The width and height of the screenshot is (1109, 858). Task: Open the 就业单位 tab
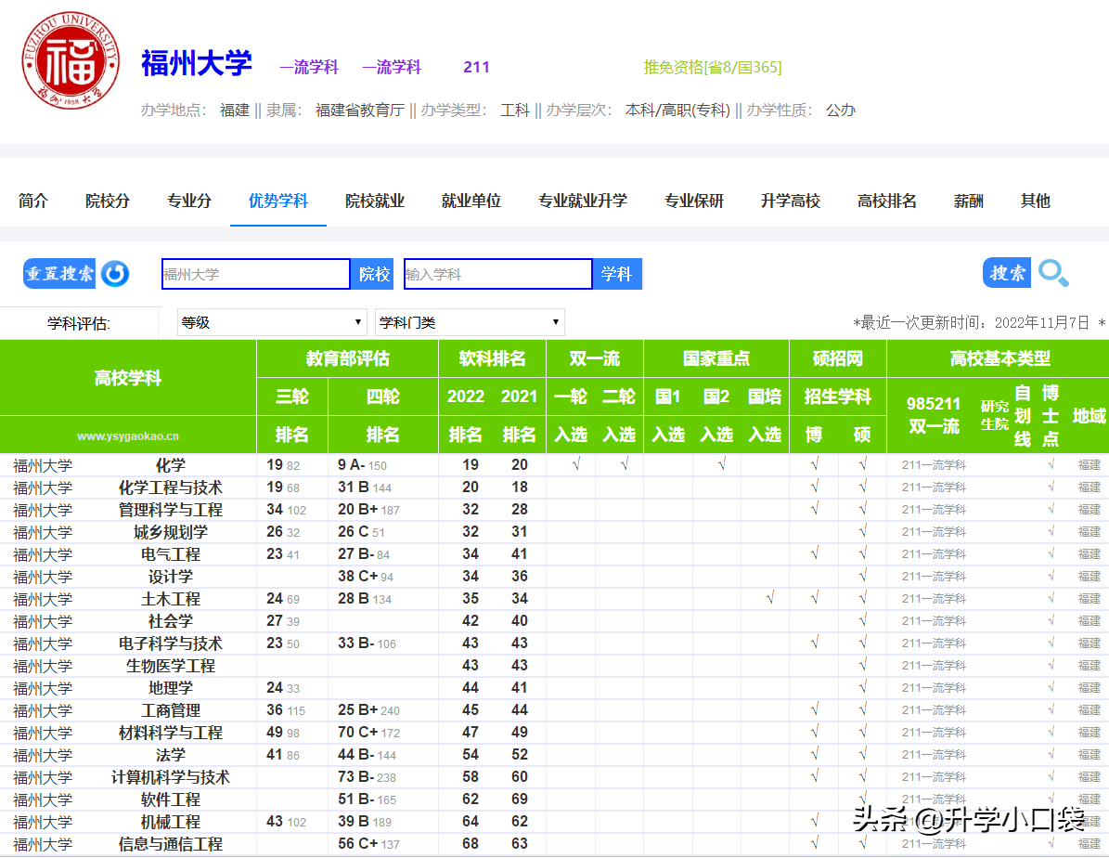coord(471,201)
